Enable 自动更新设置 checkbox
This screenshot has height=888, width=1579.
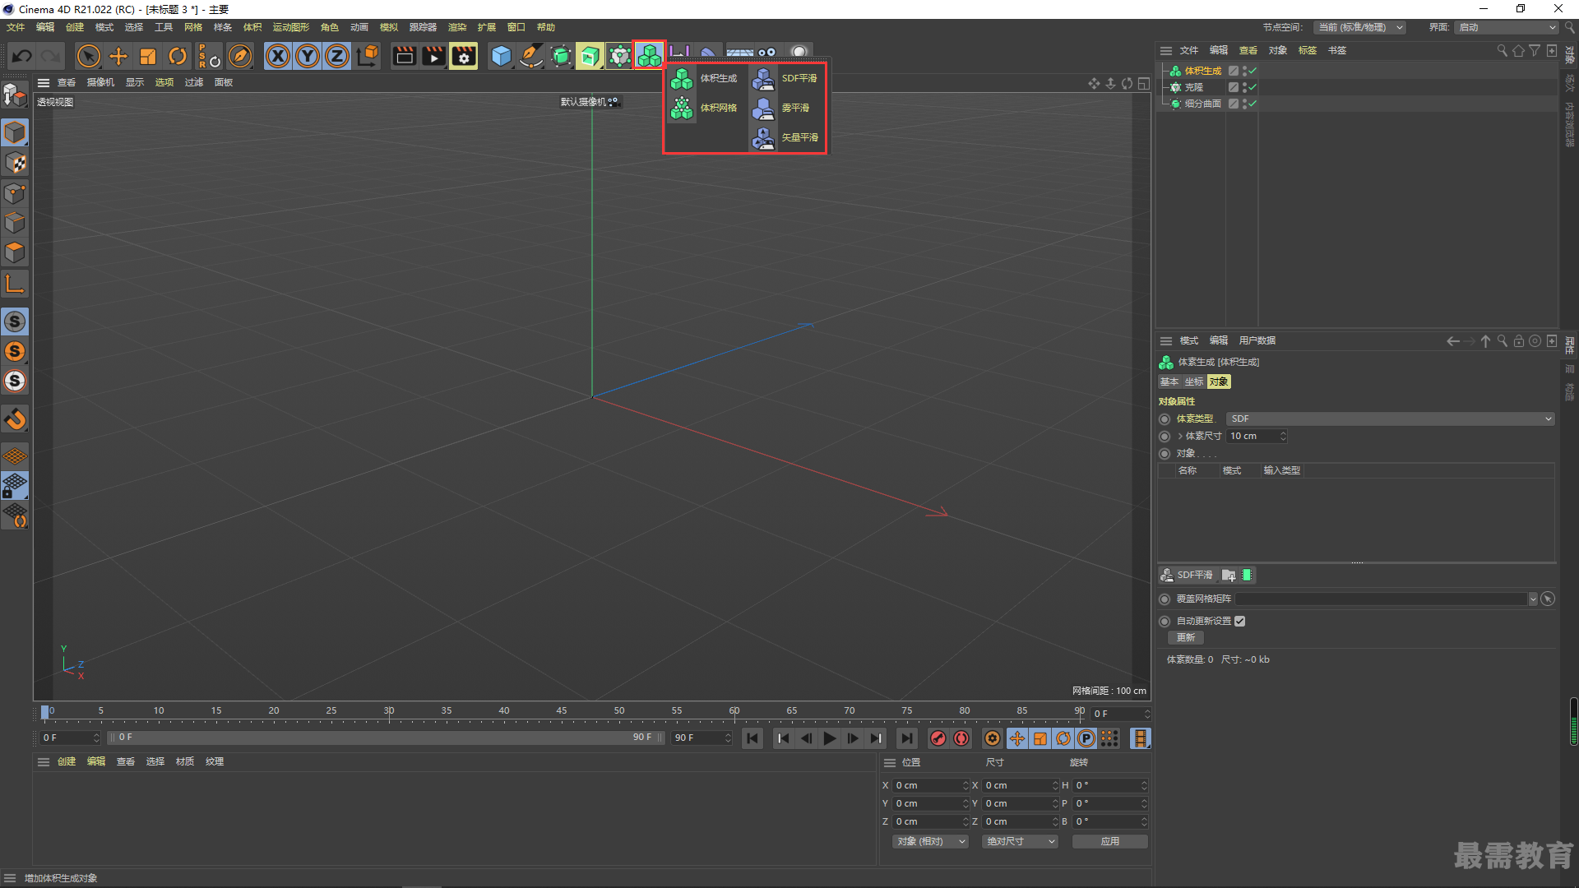point(1240,621)
